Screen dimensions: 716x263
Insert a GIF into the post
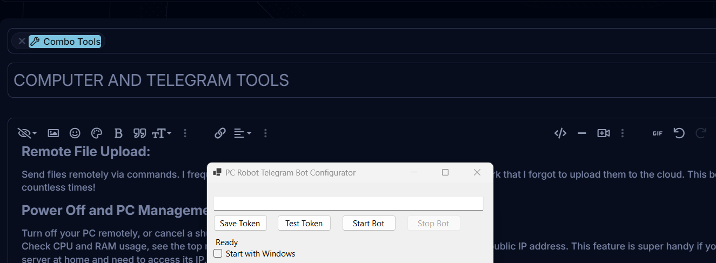pyautogui.click(x=658, y=133)
